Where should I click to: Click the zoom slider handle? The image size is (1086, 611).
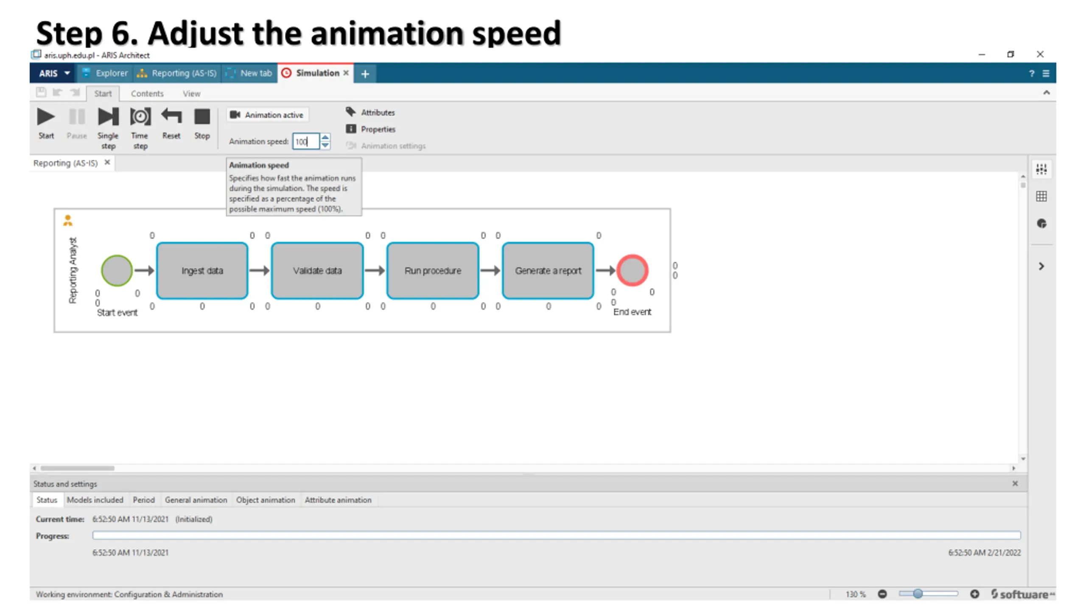coord(918,594)
